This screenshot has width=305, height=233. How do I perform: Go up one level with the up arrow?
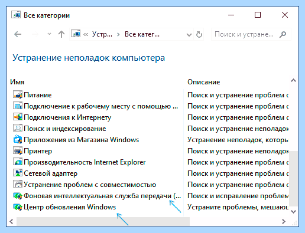61,34
